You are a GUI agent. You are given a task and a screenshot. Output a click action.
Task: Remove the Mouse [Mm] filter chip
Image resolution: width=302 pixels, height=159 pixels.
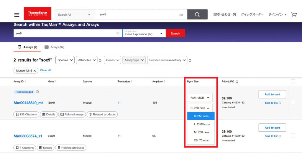point(35,71)
